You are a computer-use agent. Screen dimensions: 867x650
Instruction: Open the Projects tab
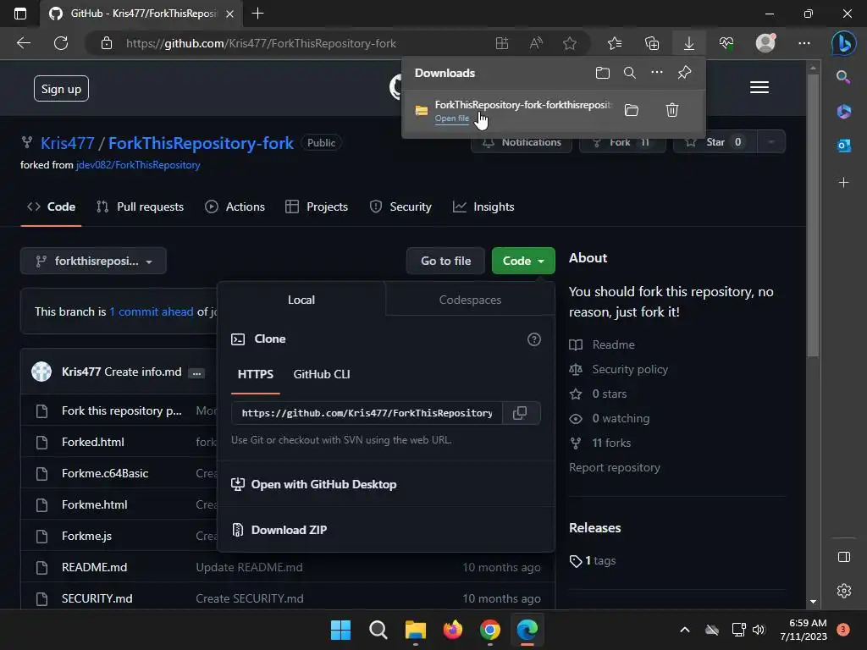[x=317, y=207]
